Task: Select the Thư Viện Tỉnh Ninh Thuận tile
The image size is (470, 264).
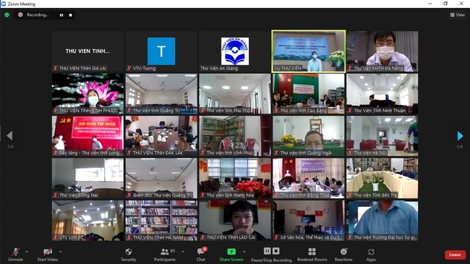Action: tap(383, 93)
